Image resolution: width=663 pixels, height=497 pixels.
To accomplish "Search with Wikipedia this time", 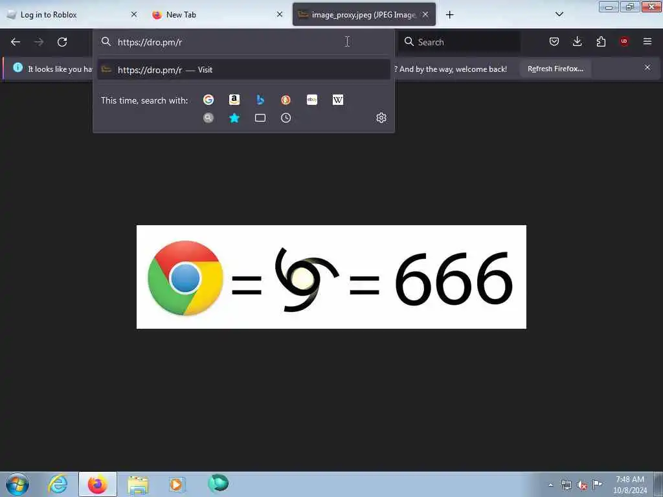I will tap(338, 100).
